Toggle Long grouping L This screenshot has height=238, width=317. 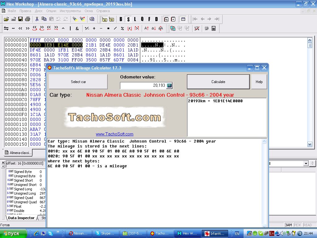(x=135, y=20)
